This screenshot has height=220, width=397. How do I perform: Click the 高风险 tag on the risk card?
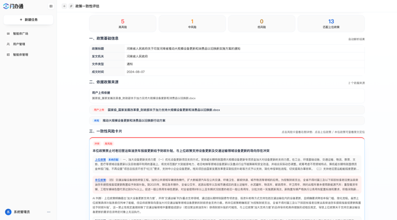pyautogui.click(x=108, y=143)
